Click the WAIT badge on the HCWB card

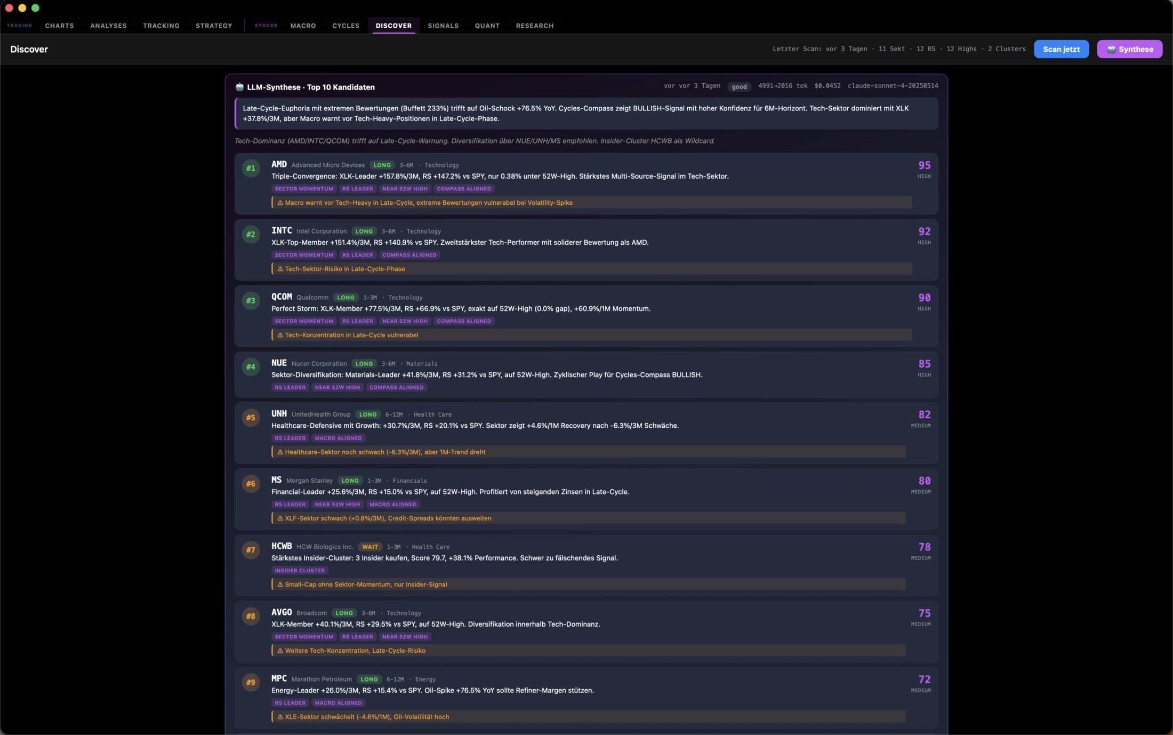(x=370, y=547)
